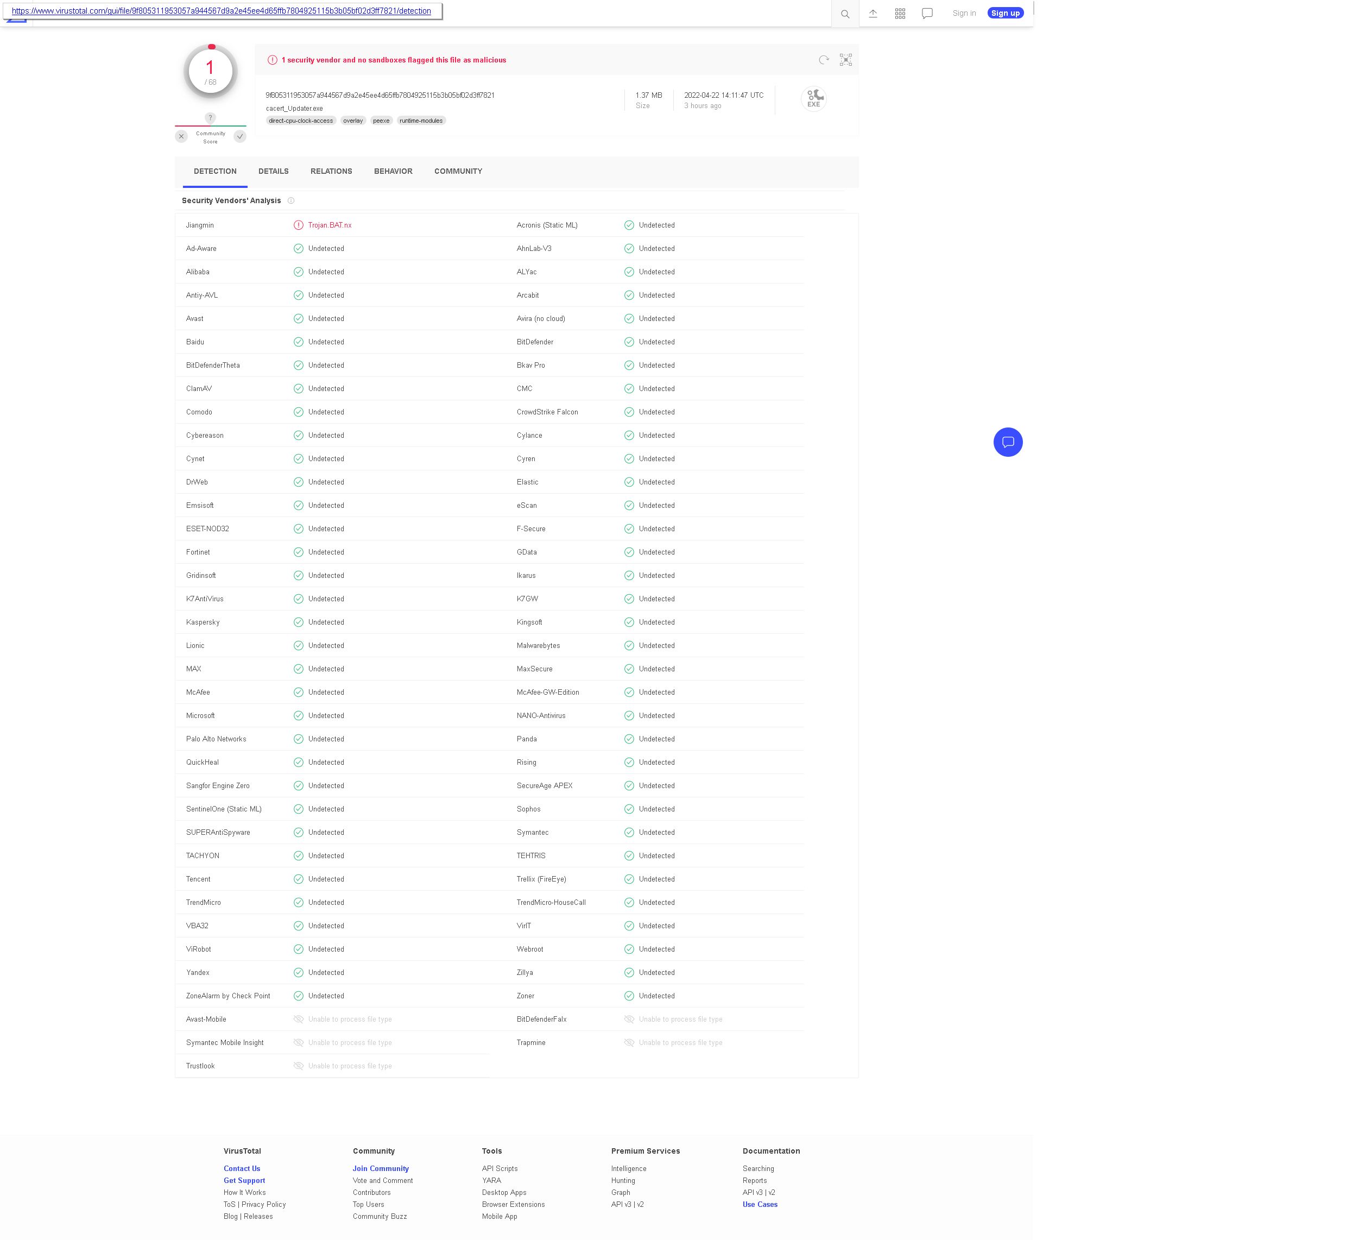Open the How It Works link
Image resolution: width=1359 pixels, height=1240 pixels.
click(x=245, y=1192)
